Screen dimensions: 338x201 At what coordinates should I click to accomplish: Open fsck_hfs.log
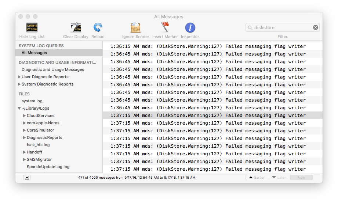(38, 145)
